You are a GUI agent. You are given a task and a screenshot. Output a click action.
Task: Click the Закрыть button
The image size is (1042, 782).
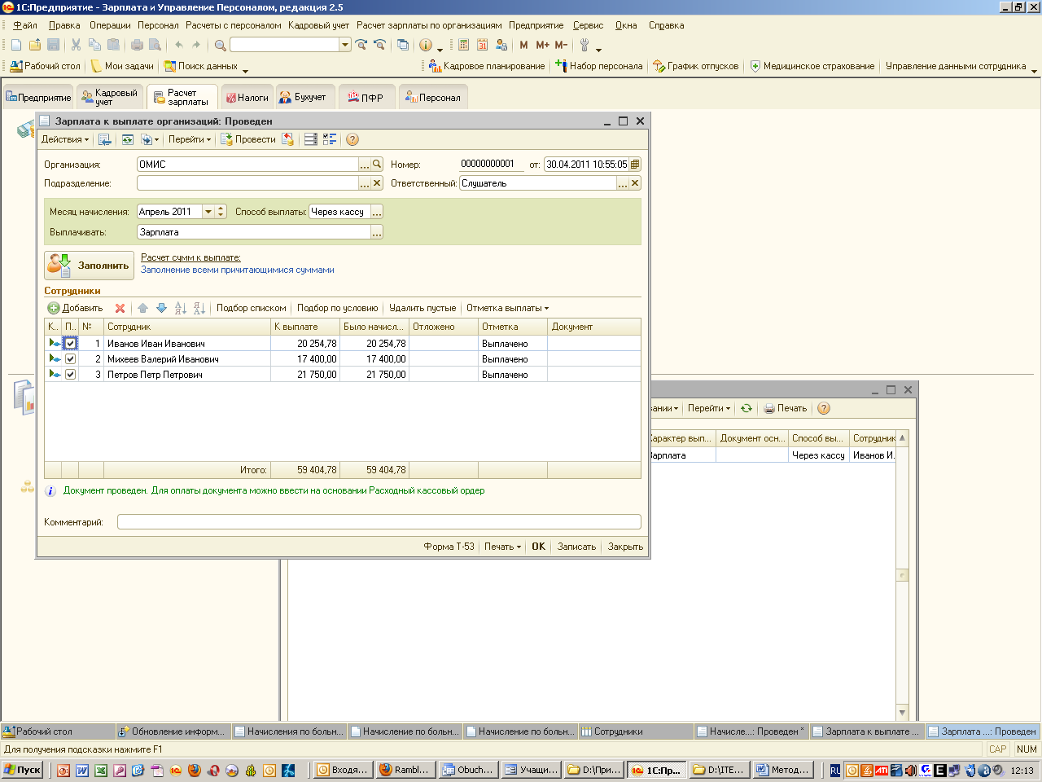[625, 547]
